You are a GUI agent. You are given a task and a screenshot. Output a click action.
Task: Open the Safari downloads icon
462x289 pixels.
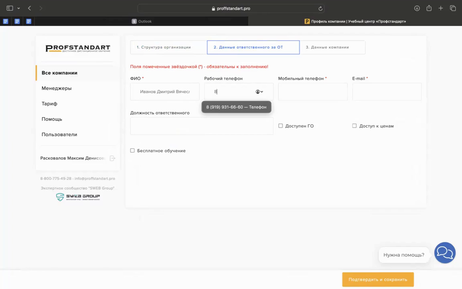tap(417, 8)
